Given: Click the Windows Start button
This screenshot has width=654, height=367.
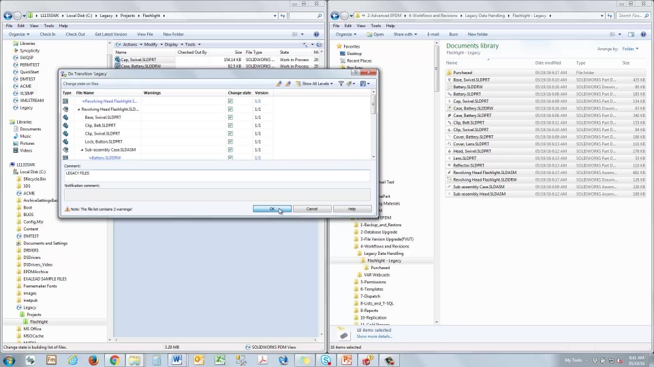Looking at the screenshot, I should tap(9, 360).
